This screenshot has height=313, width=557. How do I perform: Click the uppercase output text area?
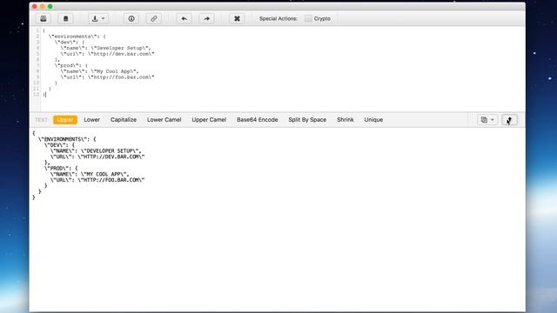point(277,220)
